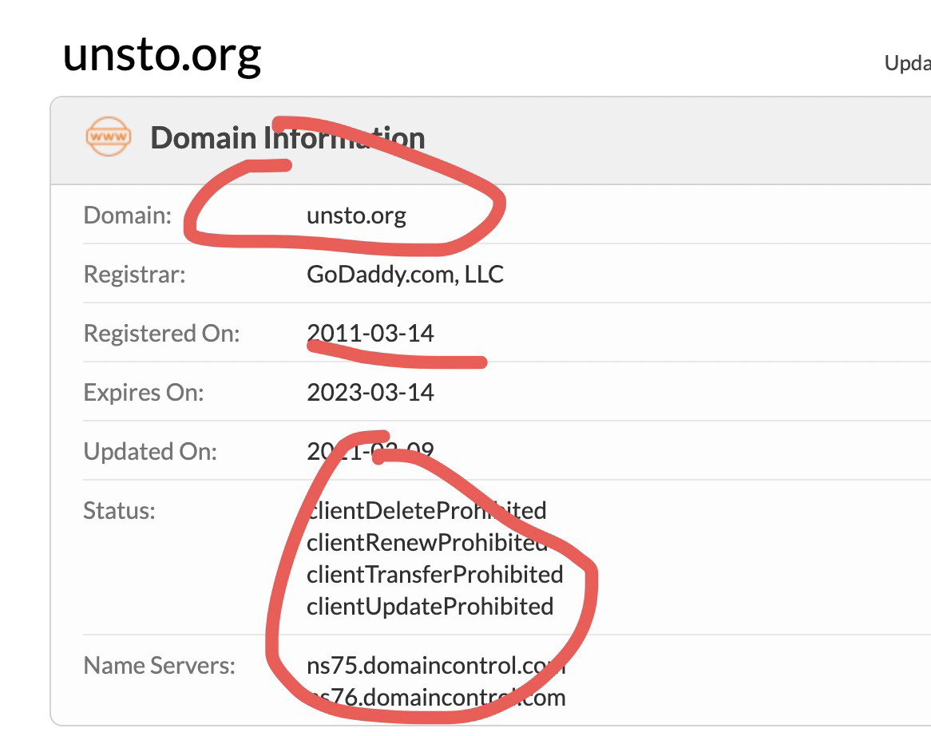Select the Registered On date 2011-03-14

[x=370, y=333]
